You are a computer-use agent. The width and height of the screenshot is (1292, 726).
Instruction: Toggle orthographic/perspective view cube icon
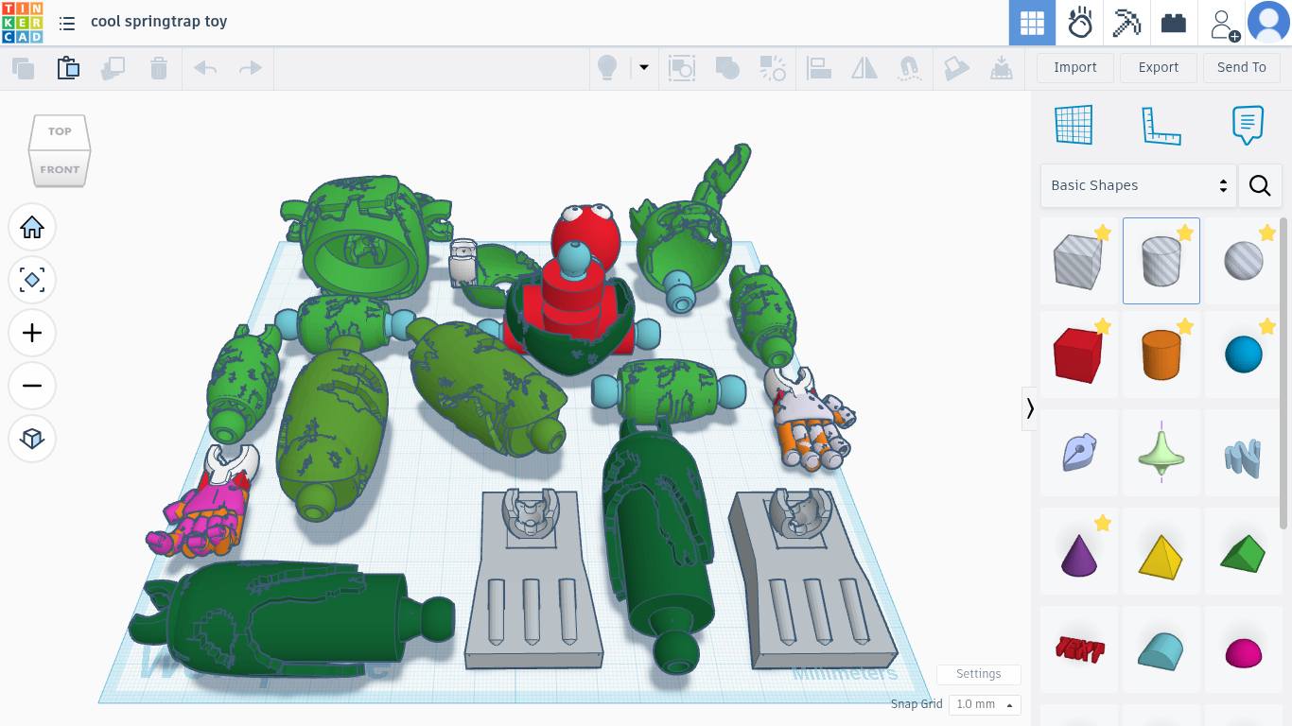[32, 439]
